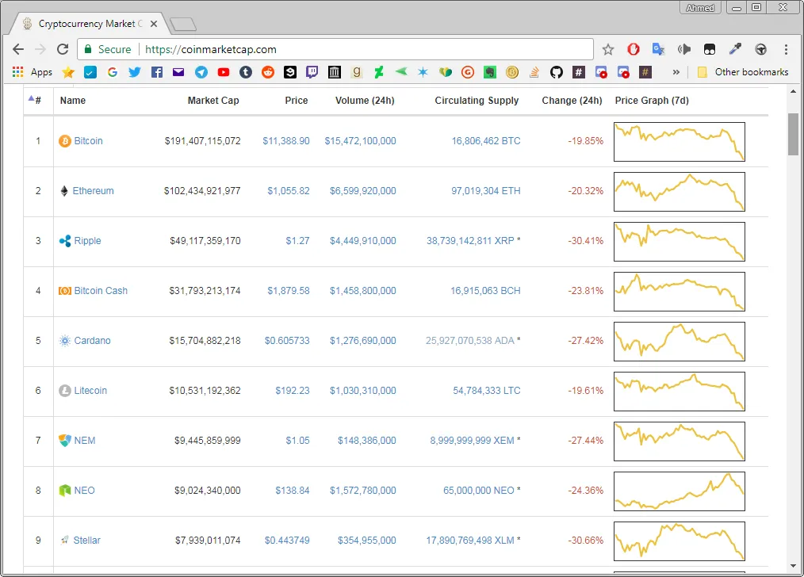Click the Ahmed profile button

point(700,8)
